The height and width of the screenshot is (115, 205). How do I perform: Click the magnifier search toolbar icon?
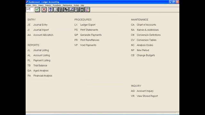(56, 10)
